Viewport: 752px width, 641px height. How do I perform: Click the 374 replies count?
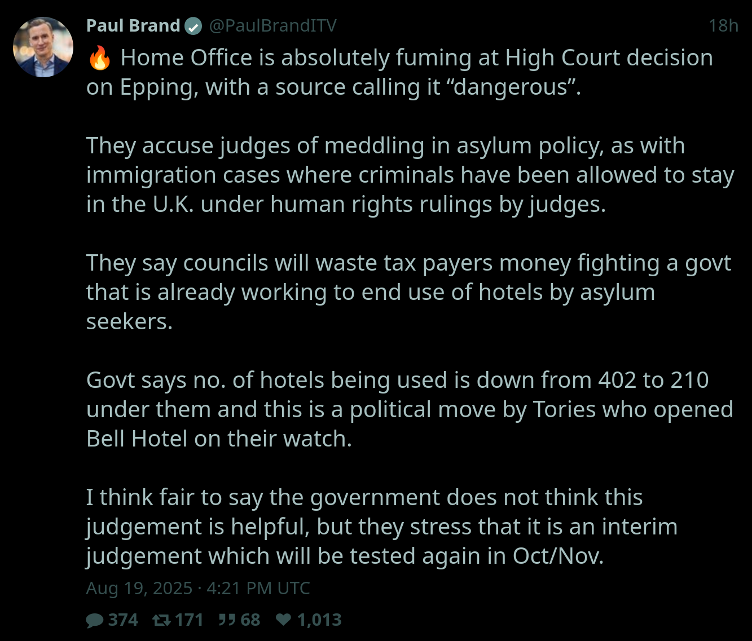pos(123,620)
